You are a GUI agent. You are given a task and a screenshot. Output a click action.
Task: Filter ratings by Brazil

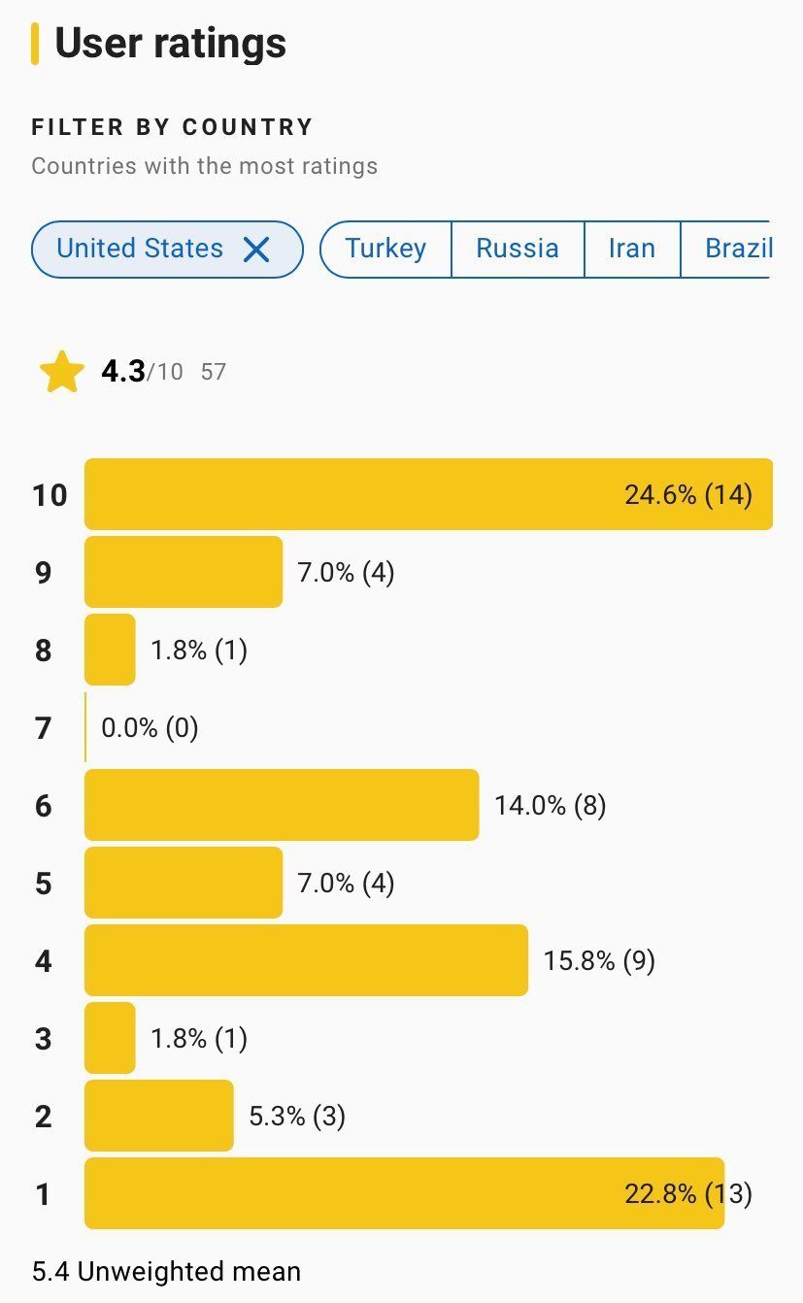(738, 250)
